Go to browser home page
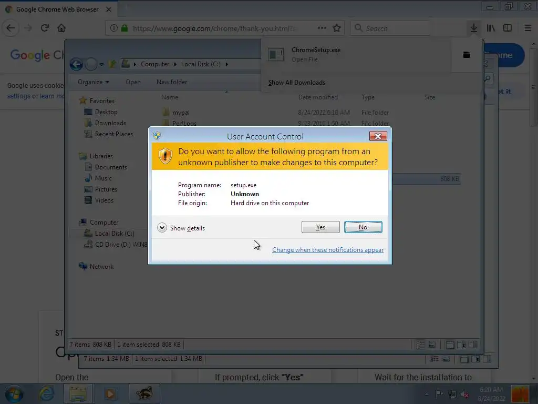The image size is (538, 404). pyautogui.click(x=61, y=28)
